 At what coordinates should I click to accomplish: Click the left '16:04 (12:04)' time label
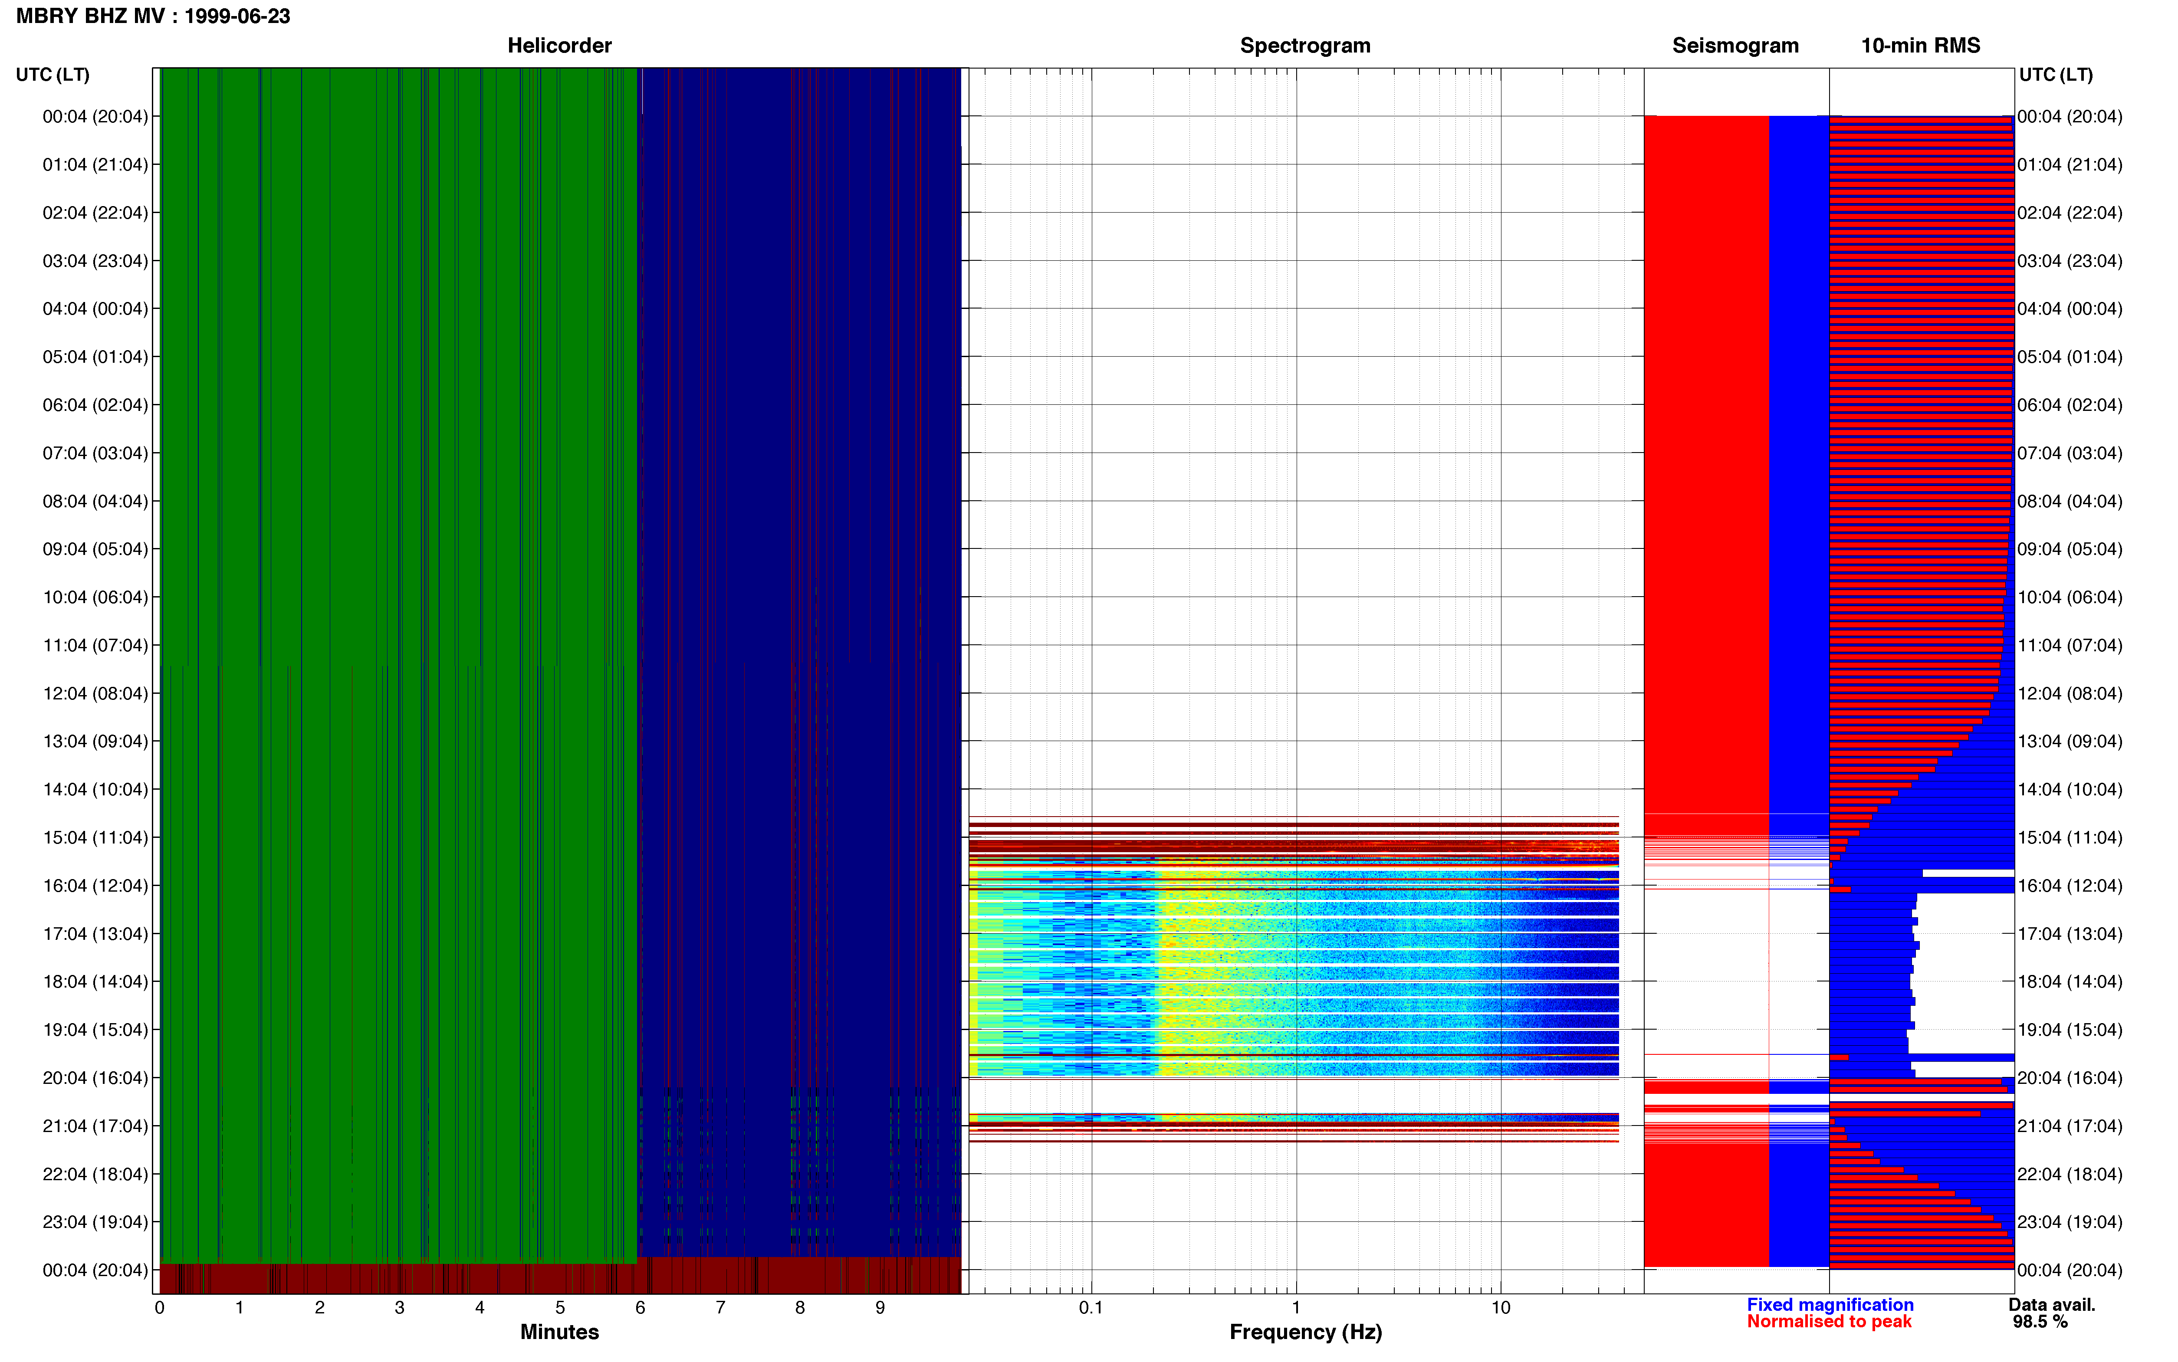(95, 886)
